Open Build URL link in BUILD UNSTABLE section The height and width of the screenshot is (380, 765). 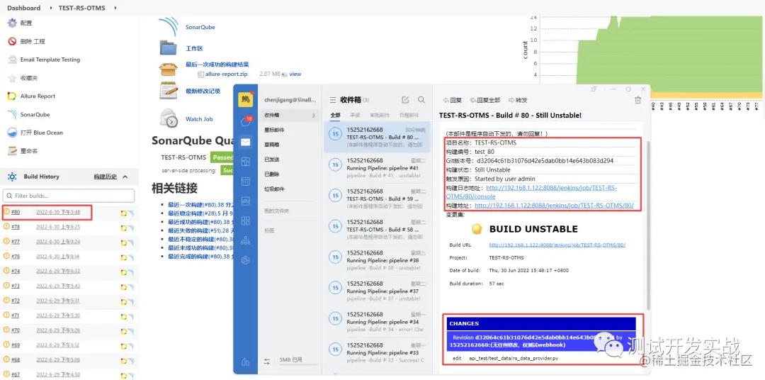click(557, 245)
